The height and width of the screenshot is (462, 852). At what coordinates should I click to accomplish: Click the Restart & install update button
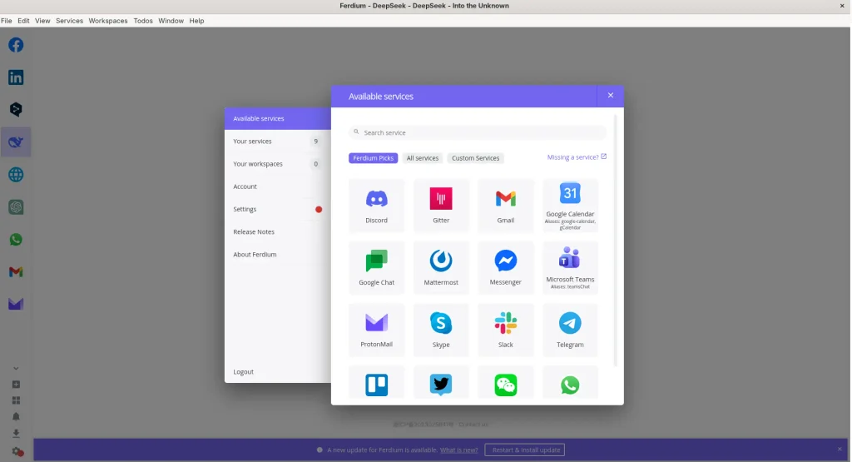(525, 450)
